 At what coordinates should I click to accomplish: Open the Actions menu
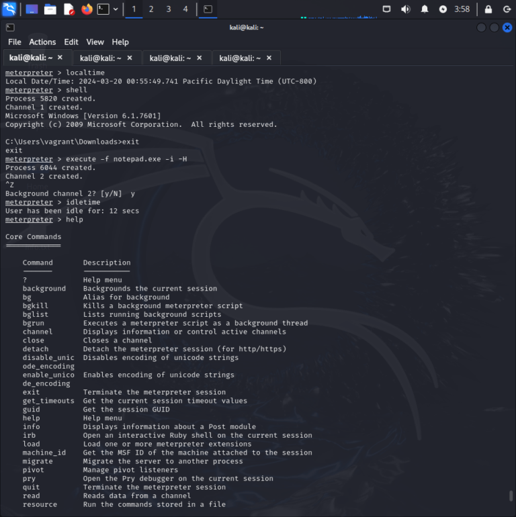(42, 42)
